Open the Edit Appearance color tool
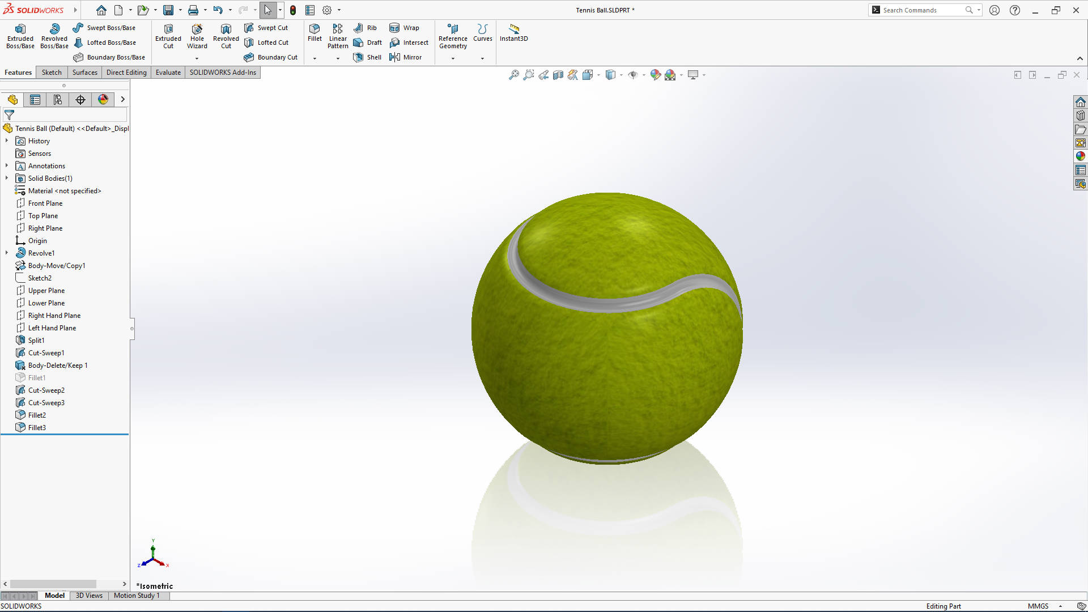The height and width of the screenshot is (612, 1088). coord(656,74)
